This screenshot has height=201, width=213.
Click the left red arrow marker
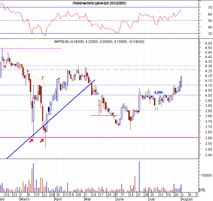[x=31, y=140]
